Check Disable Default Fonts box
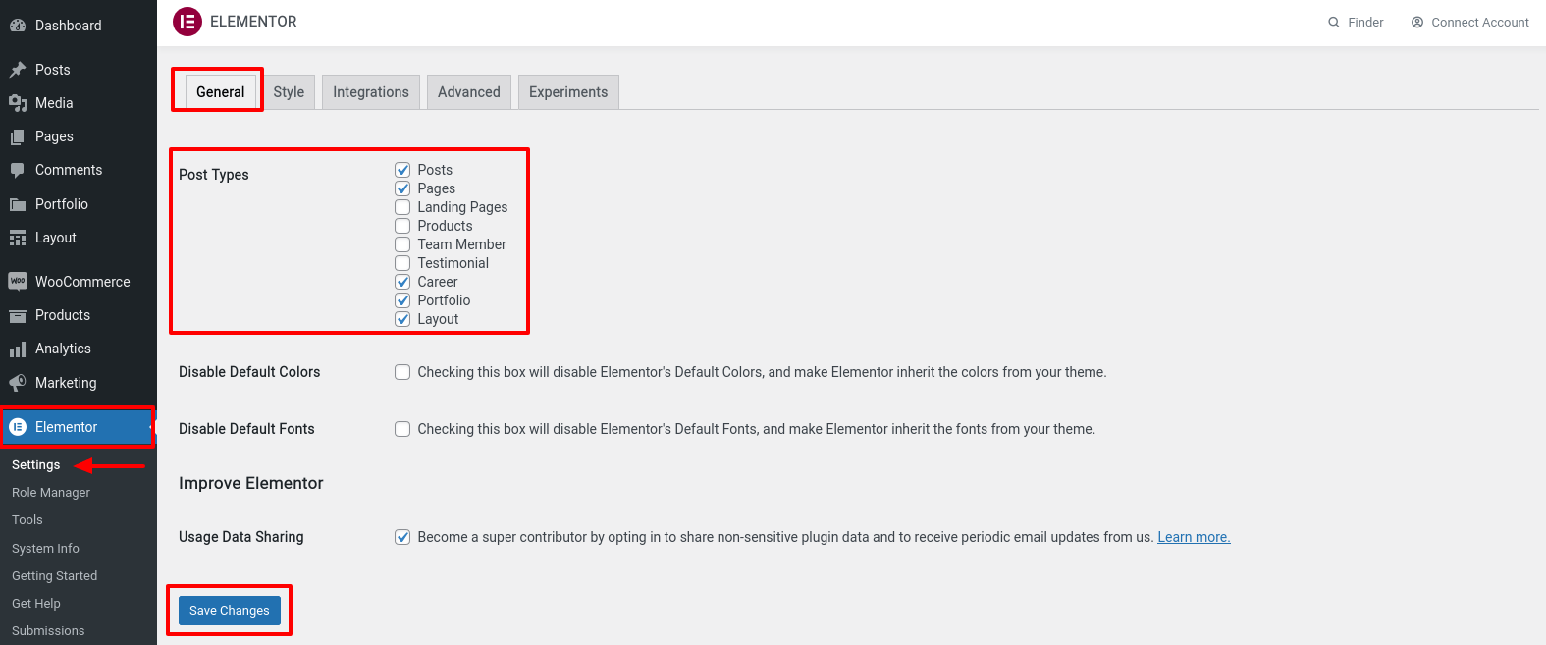The height and width of the screenshot is (645, 1546). tap(402, 429)
